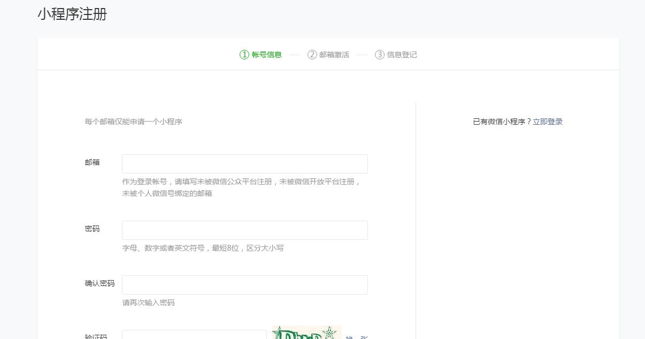
Task: Select step 2 邮箱激活 in progress bar
Action: (328, 55)
